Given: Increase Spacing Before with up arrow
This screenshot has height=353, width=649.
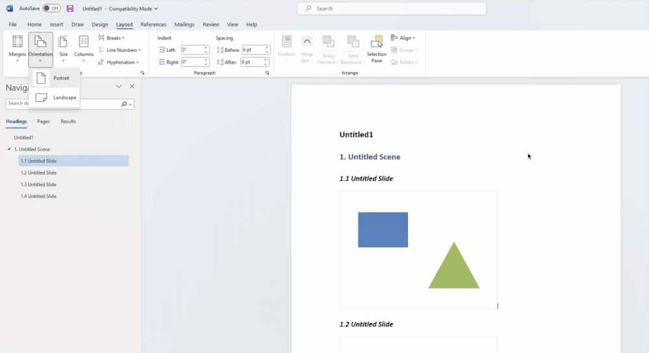Looking at the screenshot, I should (266, 47).
